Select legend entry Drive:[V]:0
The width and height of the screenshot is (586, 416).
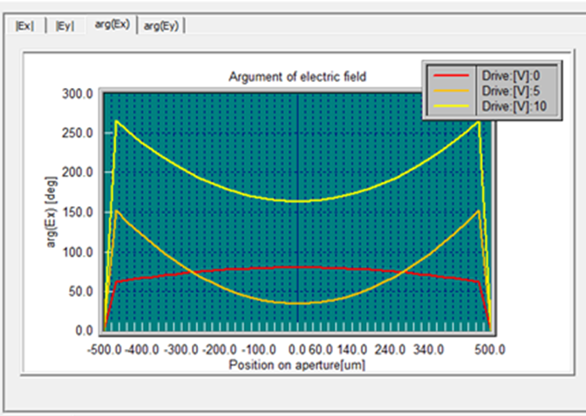click(x=511, y=76)
